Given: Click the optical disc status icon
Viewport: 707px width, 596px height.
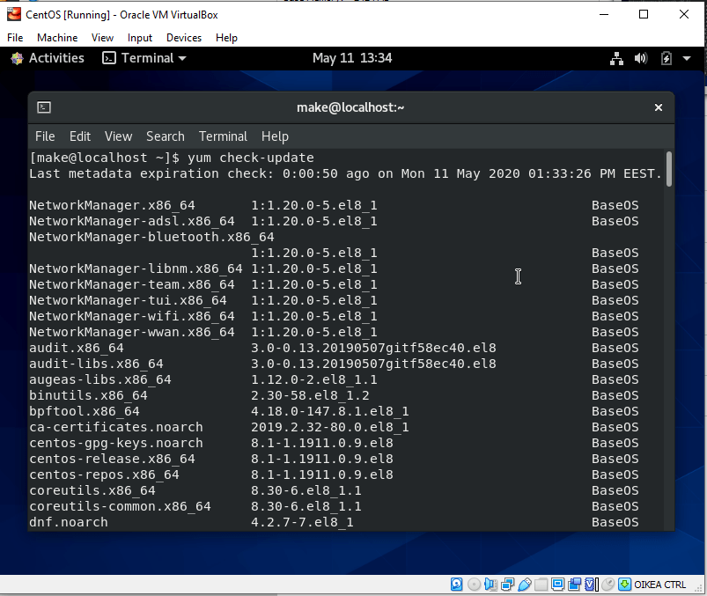Looking at the screenshot, I should tap(475, 585).
